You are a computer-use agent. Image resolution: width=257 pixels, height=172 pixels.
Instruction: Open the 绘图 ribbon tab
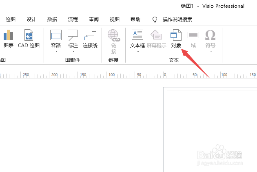click(11, 19)
